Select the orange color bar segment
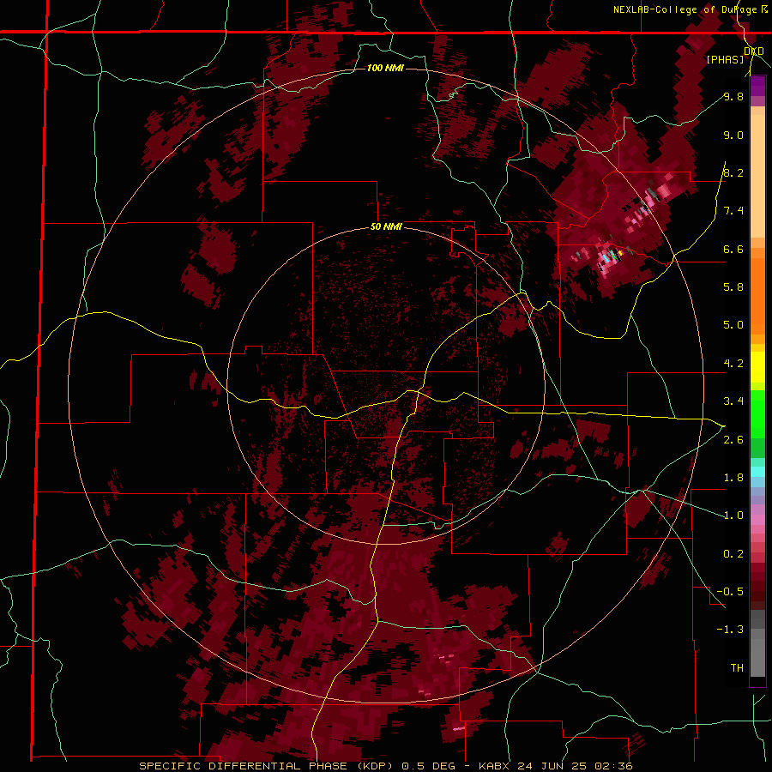Screen dimensions: 772x772 (x=757, y=295)
